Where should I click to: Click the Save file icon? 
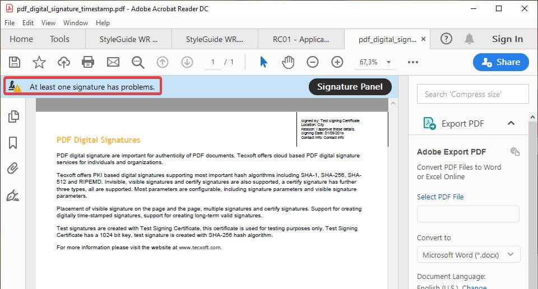tap(15, 62)
